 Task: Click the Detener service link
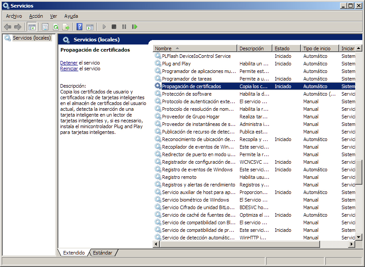pyautogui.click(x=69, y=63)
